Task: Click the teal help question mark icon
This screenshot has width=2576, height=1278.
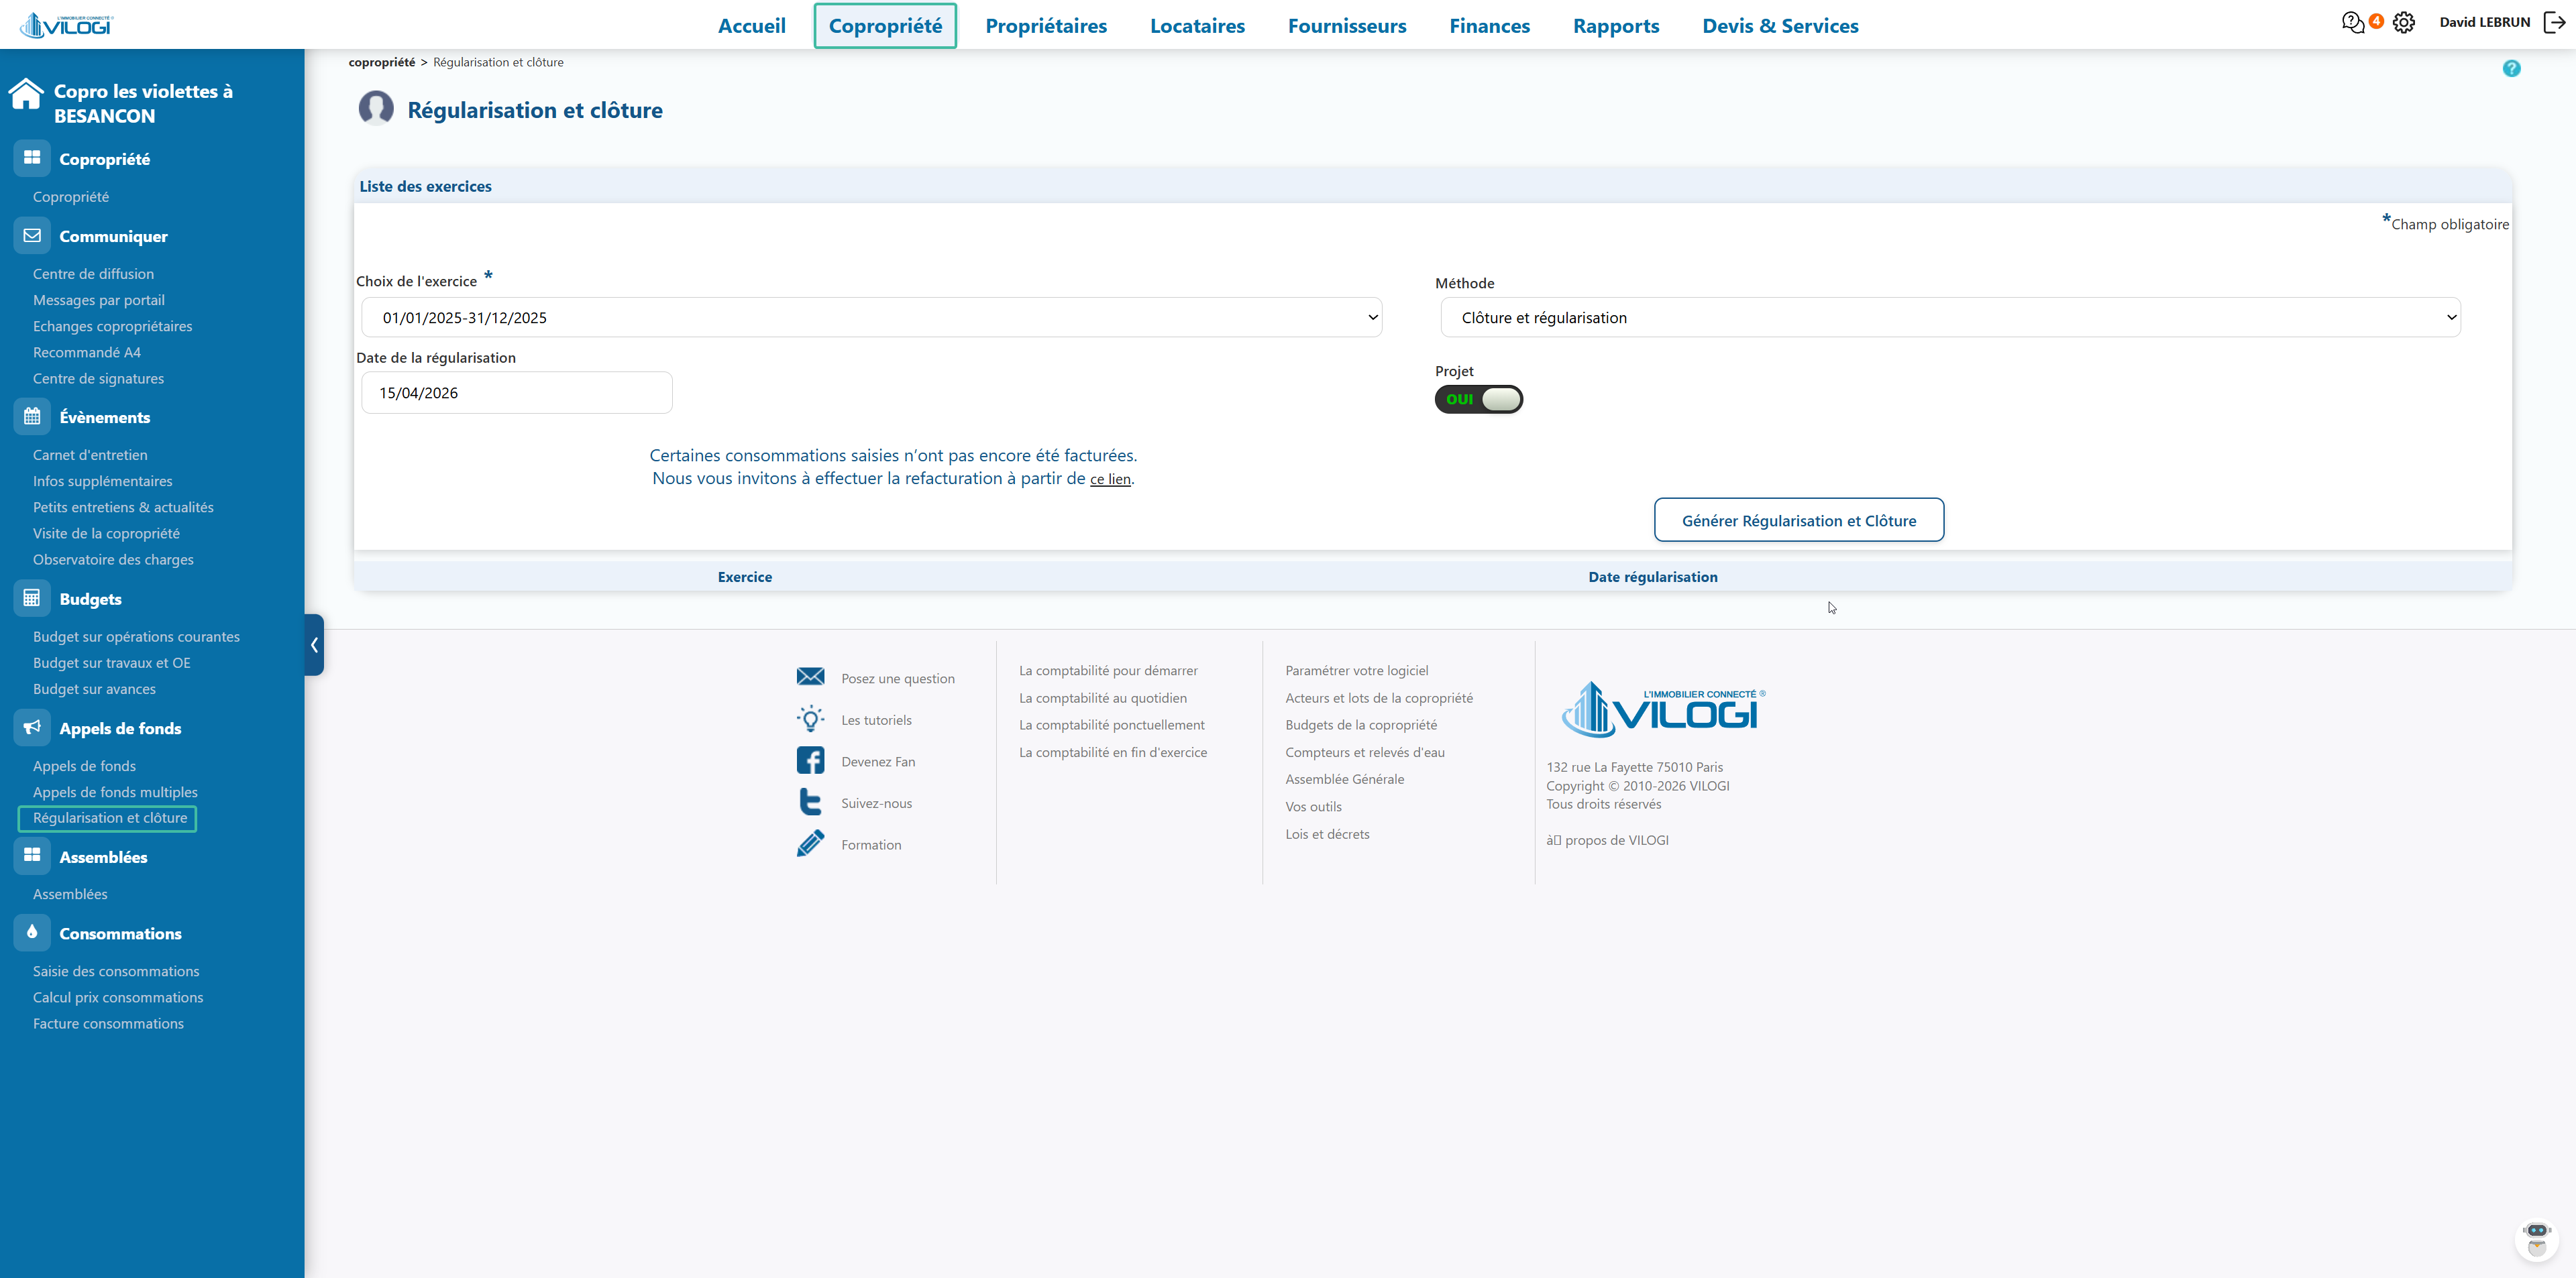Action: click(x=2511, y=68)
